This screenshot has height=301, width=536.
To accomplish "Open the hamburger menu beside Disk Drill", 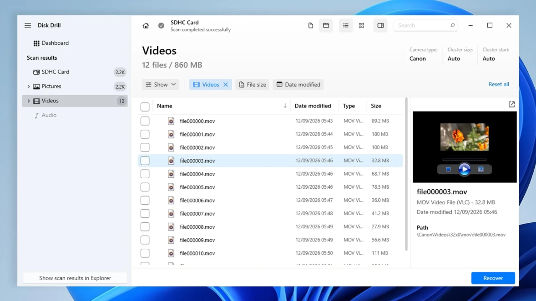I will 28,25.
